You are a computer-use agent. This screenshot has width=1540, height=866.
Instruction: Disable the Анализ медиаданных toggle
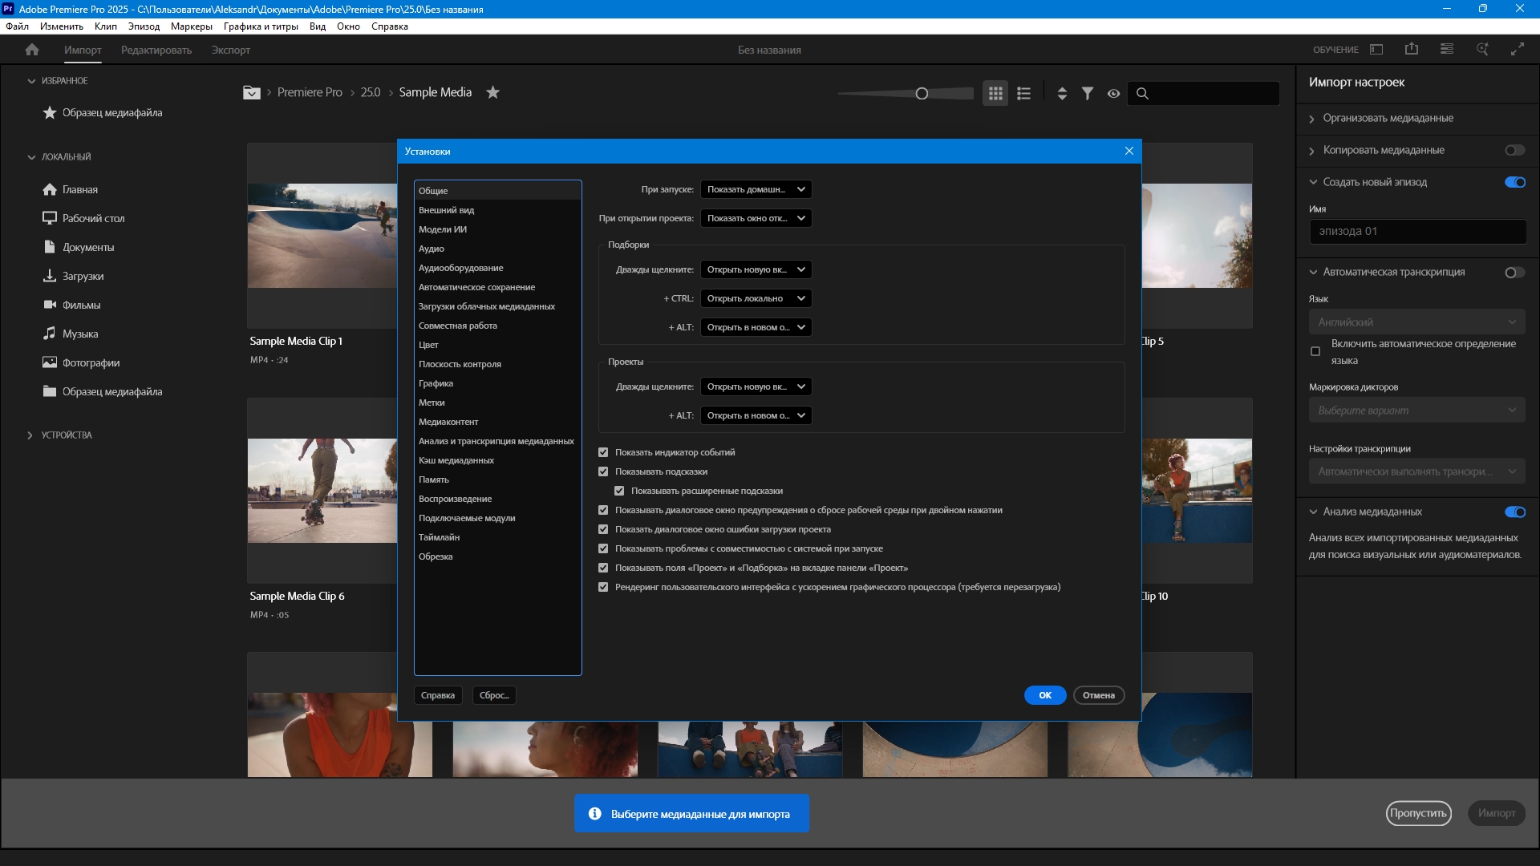point(1514,512)
